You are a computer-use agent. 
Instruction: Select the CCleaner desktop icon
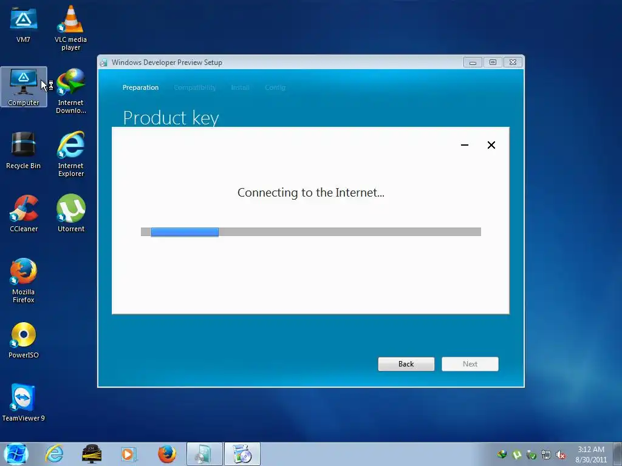(24, 214)
